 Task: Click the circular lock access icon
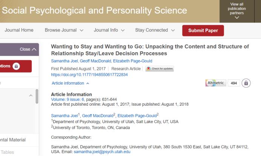[x=247, y=83]
